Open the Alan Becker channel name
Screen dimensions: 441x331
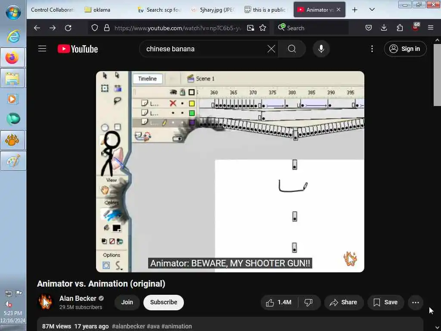pyautogui.click(x=78, y=298)
